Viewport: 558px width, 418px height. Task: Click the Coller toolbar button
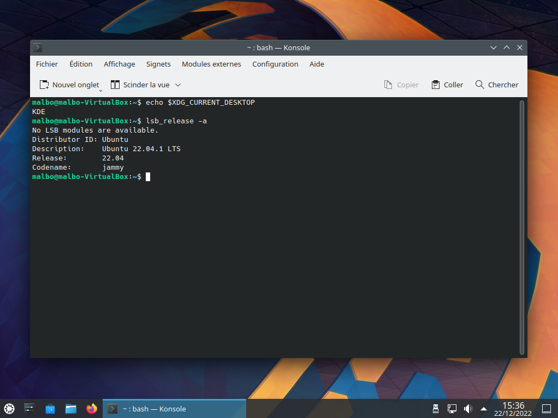[447, 85]
